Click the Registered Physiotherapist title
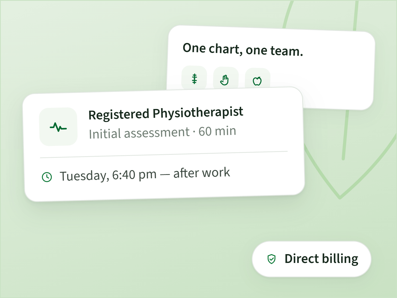 click(166, 113)
